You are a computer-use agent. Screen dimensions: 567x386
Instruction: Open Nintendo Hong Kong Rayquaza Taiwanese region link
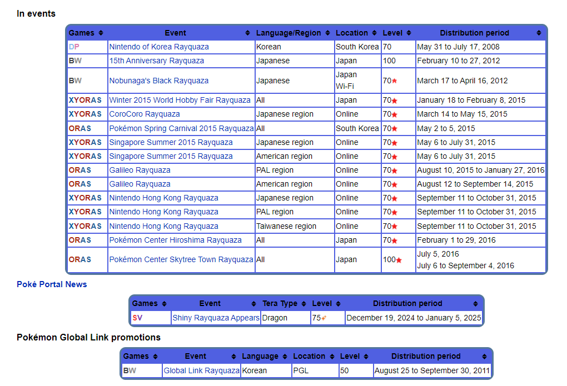(164, 226)
